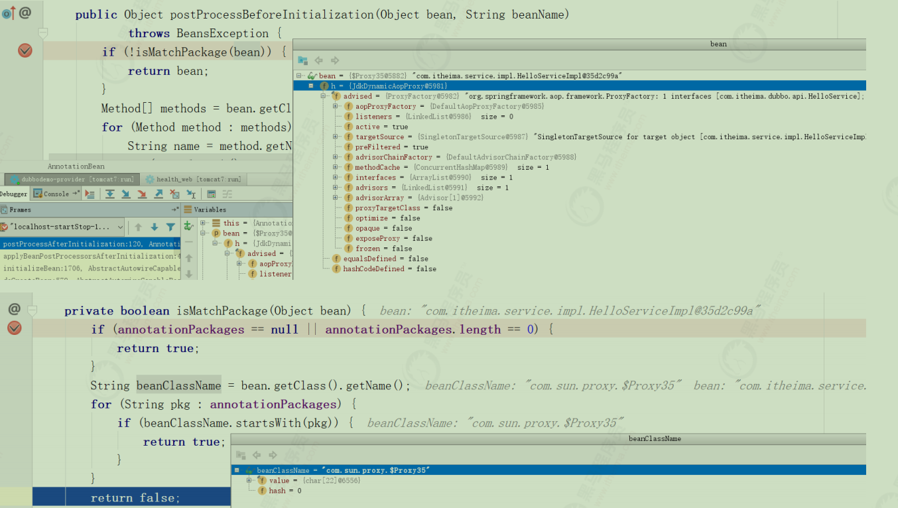Click the Frames panel header
Screen dimensions: 898x508
point(90,210)
